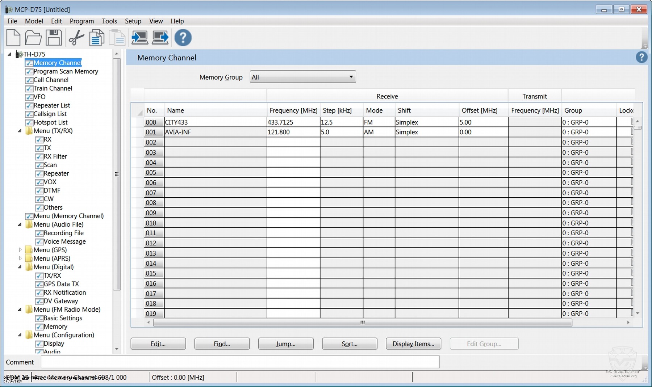Toggle the Repeater List checkbox

[x=29, y=106]
